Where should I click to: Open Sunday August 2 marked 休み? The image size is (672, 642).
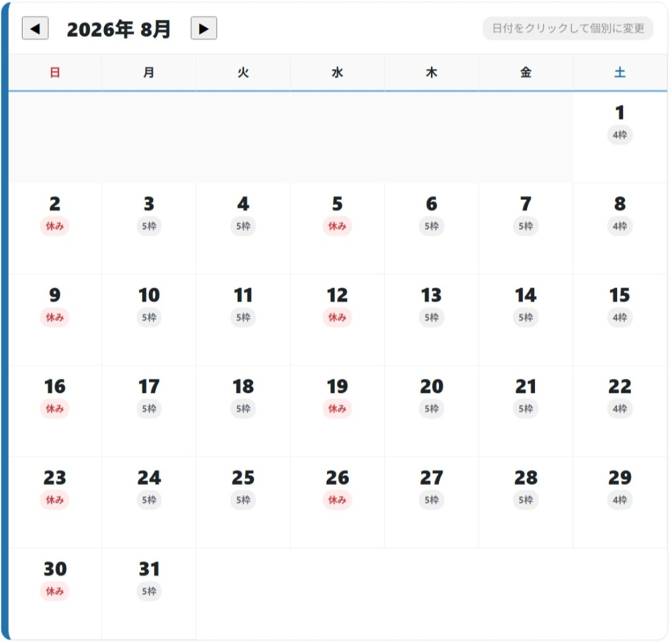55,229
